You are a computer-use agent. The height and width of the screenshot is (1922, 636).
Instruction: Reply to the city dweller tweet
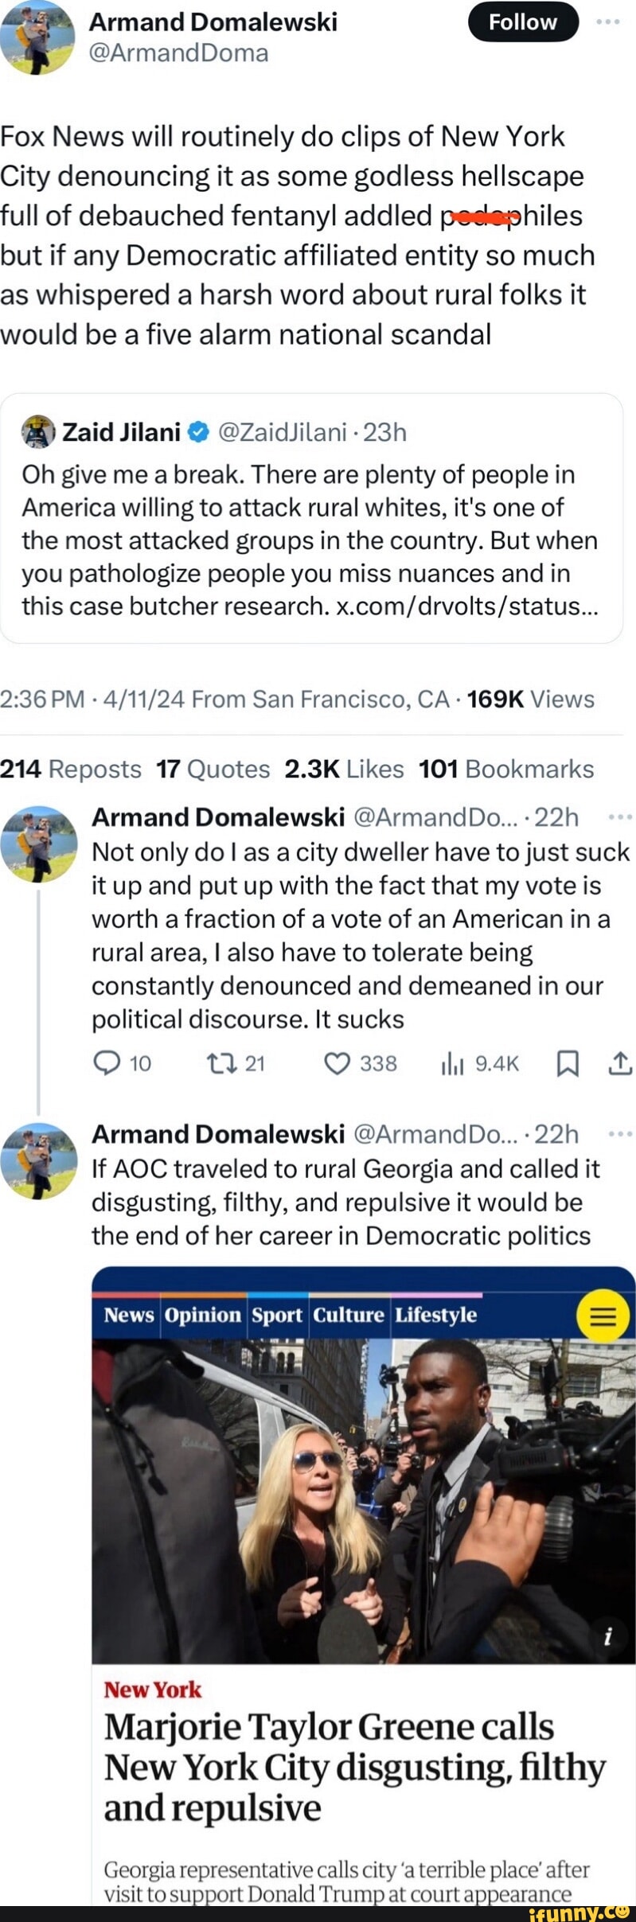[106, 1063]
